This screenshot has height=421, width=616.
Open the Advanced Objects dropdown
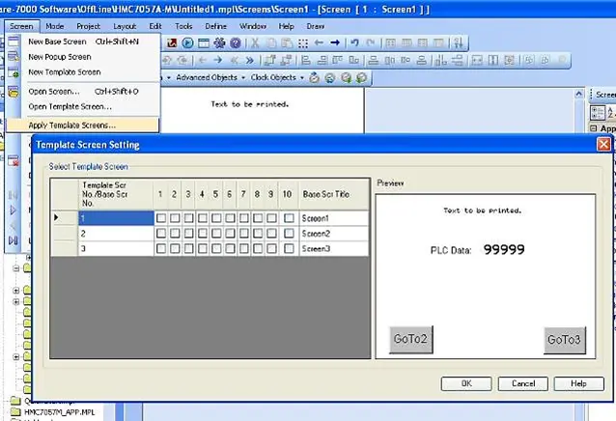[x=210, y=78]
